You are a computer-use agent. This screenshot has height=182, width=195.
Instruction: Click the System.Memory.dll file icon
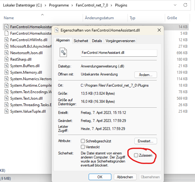tap(7, 72)
